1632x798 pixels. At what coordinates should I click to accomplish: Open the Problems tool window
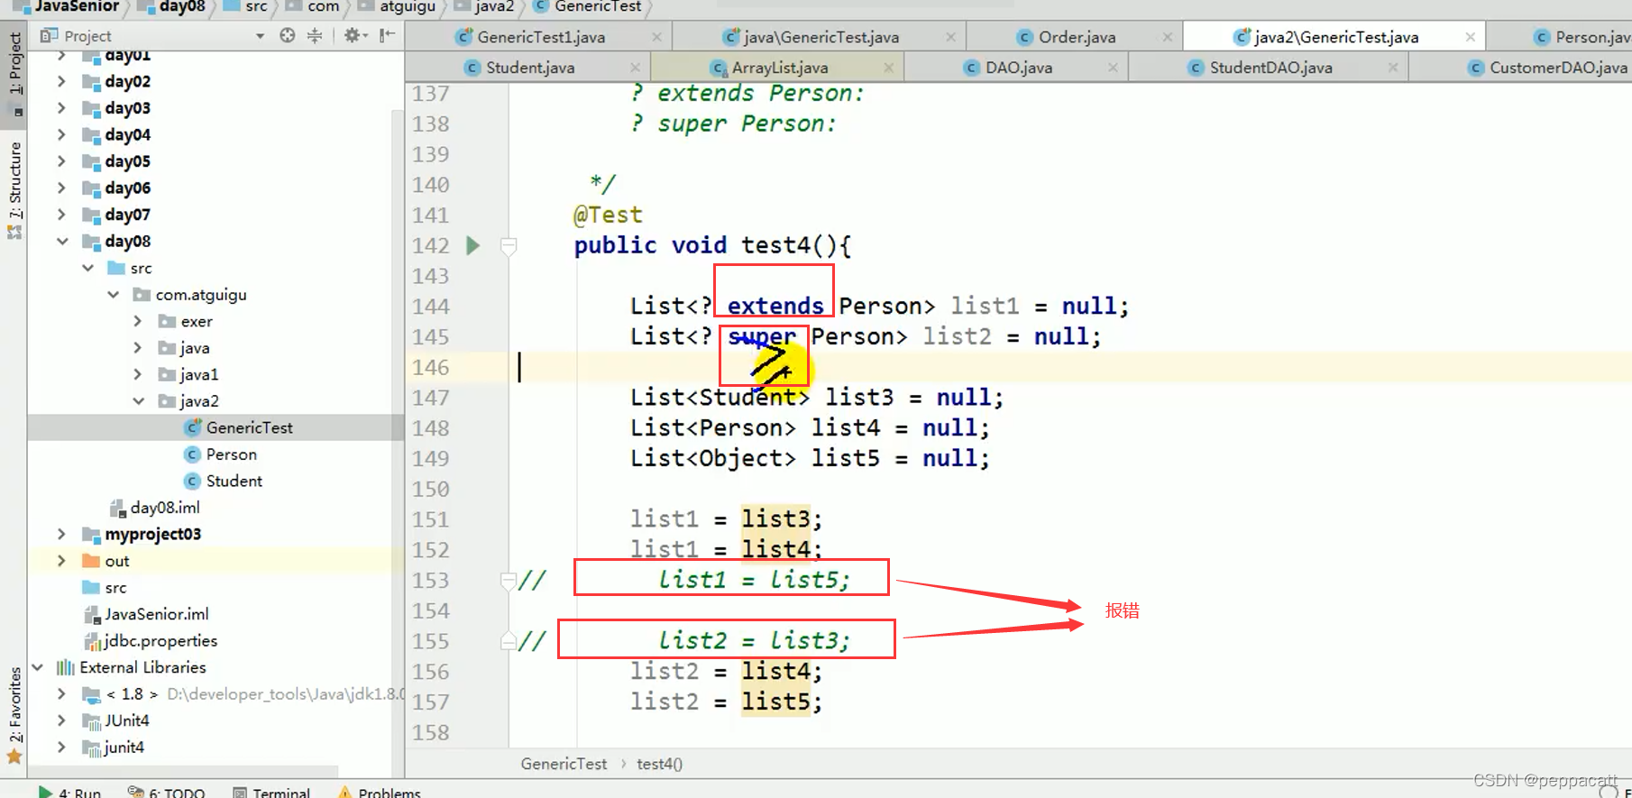380,793
